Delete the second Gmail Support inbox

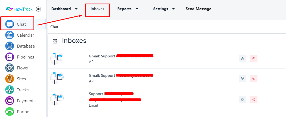[x=254, y=78]
